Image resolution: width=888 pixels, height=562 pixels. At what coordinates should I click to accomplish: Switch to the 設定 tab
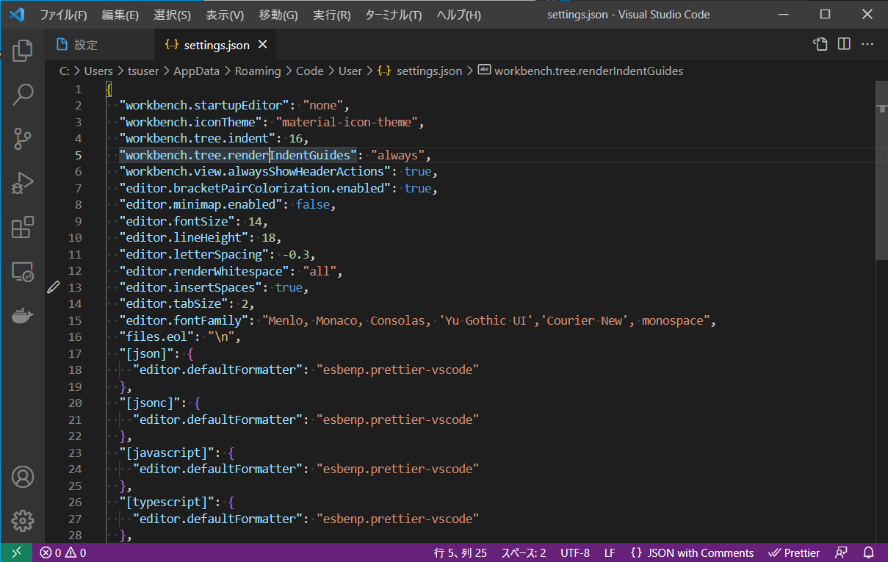[x=101, y=45]
